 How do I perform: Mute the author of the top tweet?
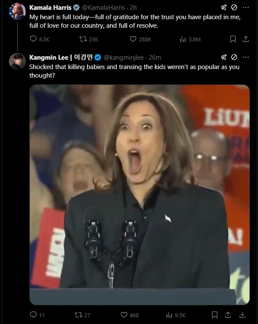(x=224, y=8)
